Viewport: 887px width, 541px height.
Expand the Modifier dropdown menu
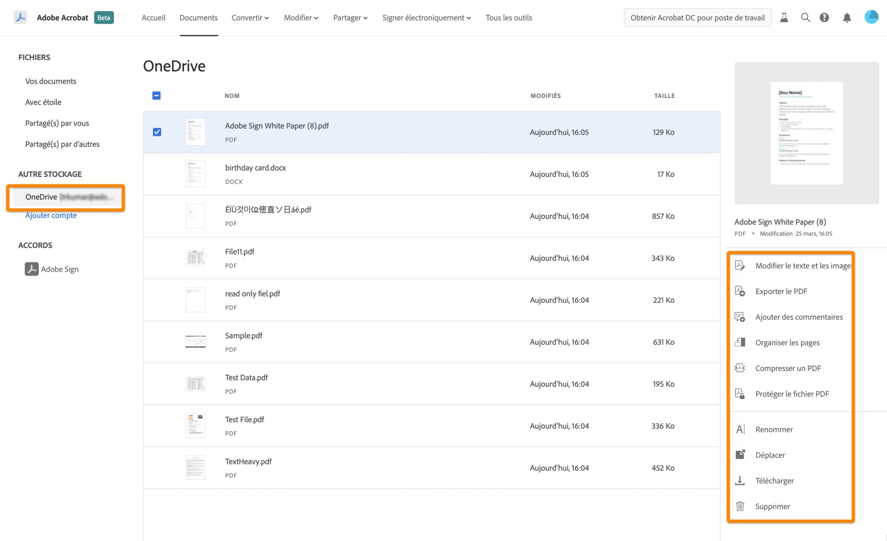click(x=301, y=18)
